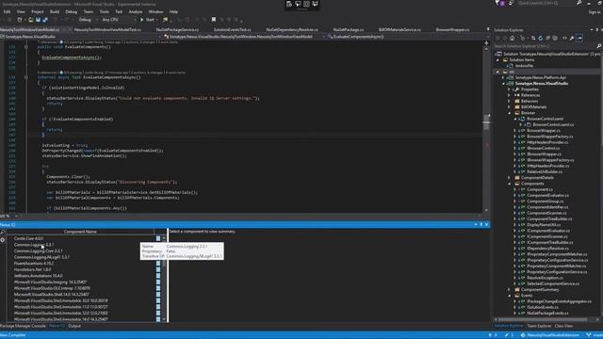This screenshot has width=603, height=339.
Task: Click the View Code icon in Solution Explorer toolbar
Action: (x=564, y=38)
